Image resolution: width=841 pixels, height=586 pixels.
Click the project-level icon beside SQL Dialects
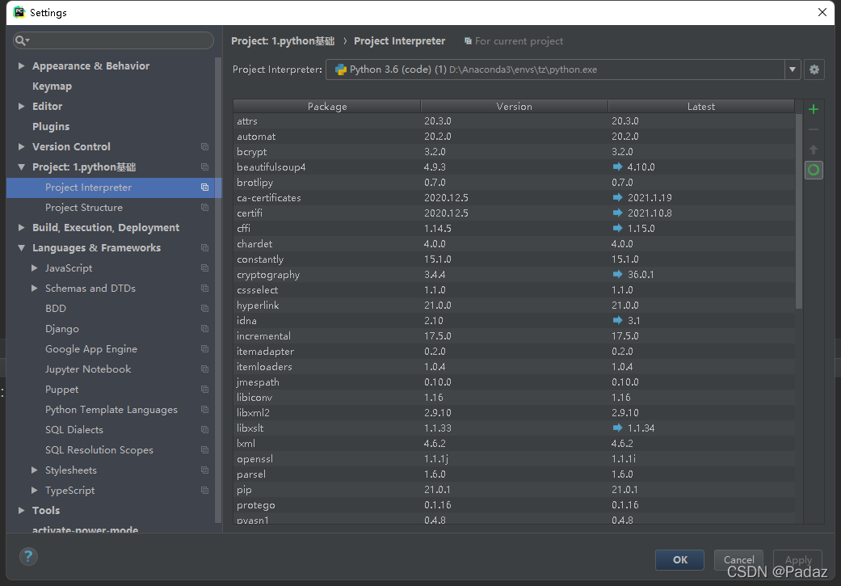204,430
